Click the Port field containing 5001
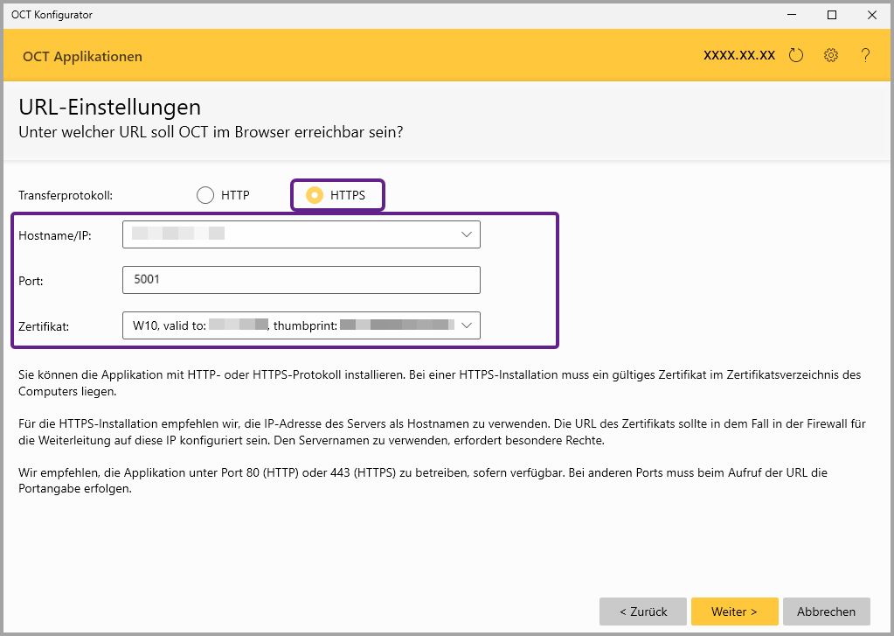 pyautogui.click(x=301, y=280)
